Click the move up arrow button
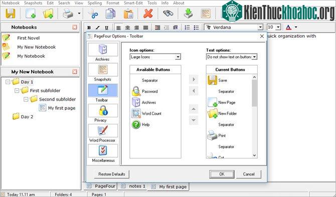Screen dimensions: 336x197 click(194, 109)
